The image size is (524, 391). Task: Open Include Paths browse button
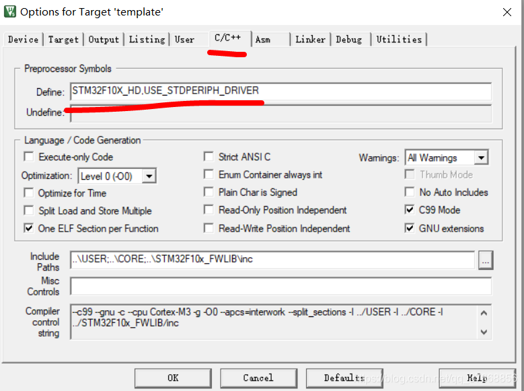pyautogui.click(x=486, y=260)
